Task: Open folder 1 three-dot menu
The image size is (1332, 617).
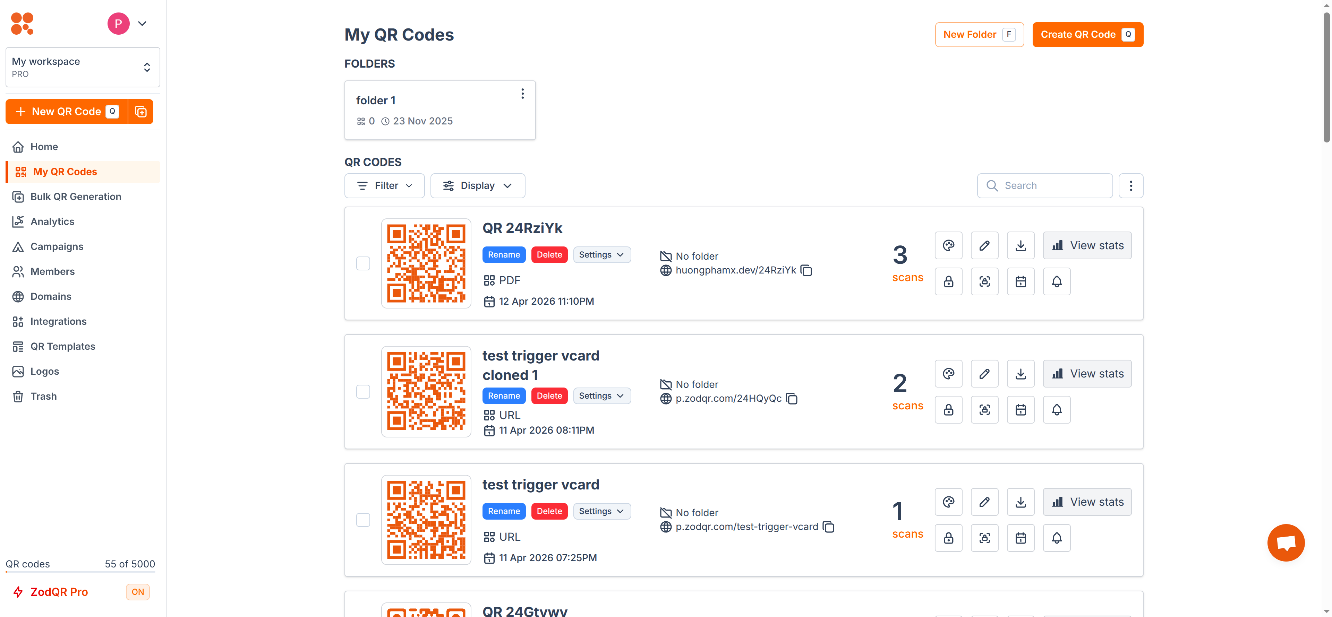Action: click(x=522, y=94)
